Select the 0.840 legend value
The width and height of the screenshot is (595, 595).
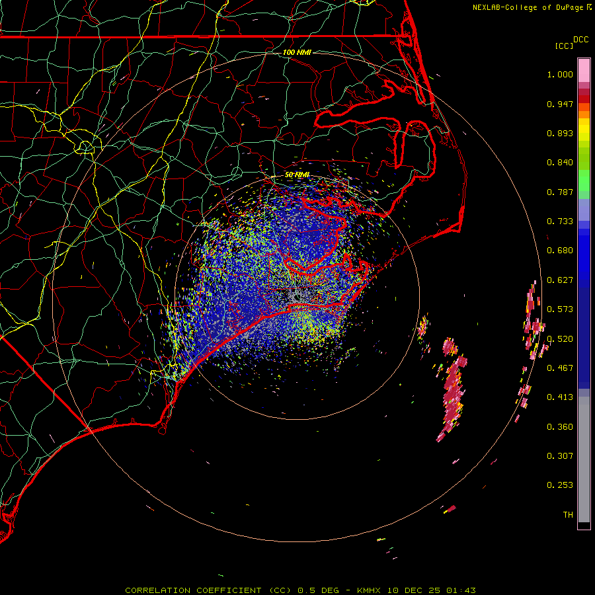point(560,163)
